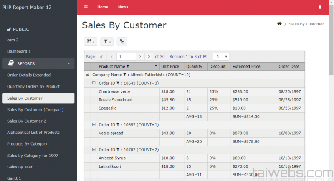Open the export dropdown button
Viewport: 334px width, 181px height.
91,41
